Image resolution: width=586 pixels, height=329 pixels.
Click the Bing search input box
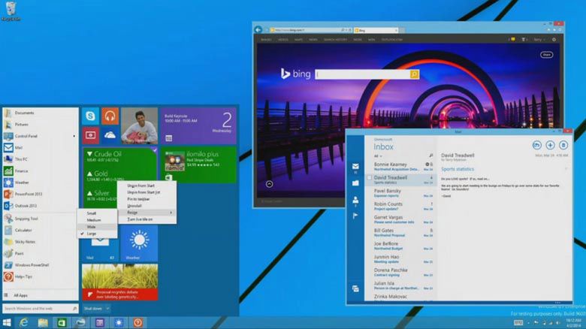coord(362,75)
